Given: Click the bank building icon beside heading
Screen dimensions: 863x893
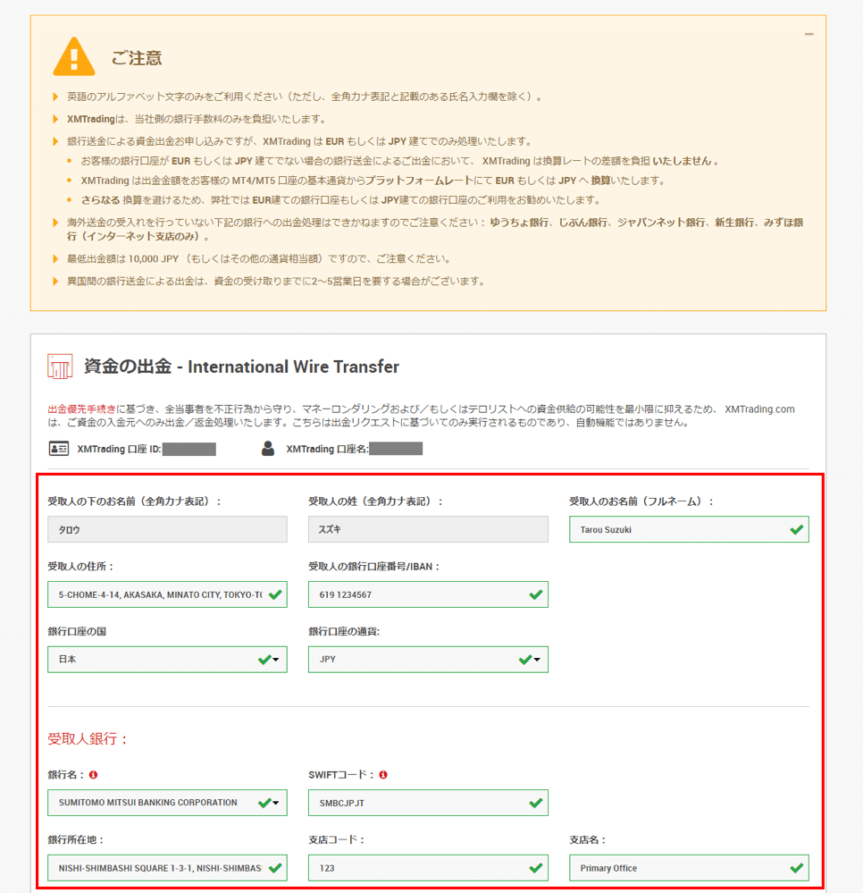Looking at the screenshot, I should 60,366.
